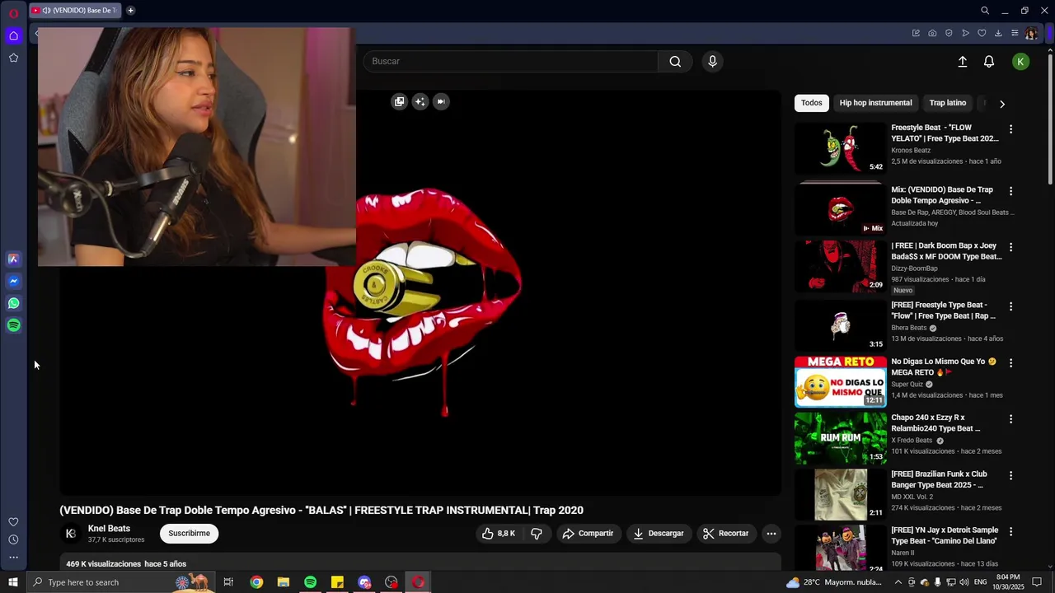Open Chrome from the taskbar

click(256, 582)
